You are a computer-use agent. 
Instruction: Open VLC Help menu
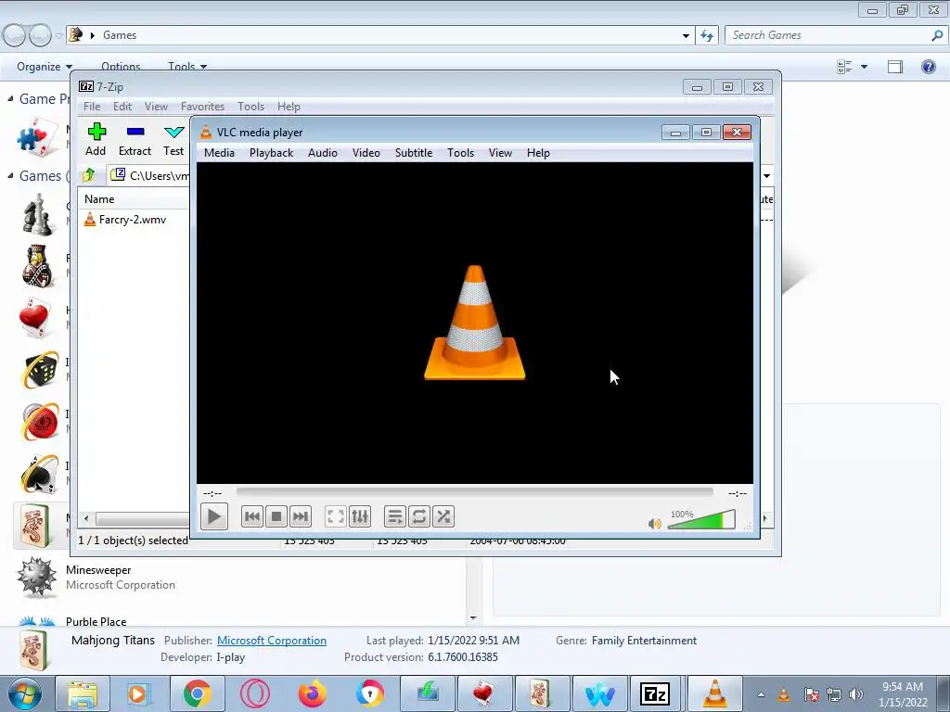point(539,153)
